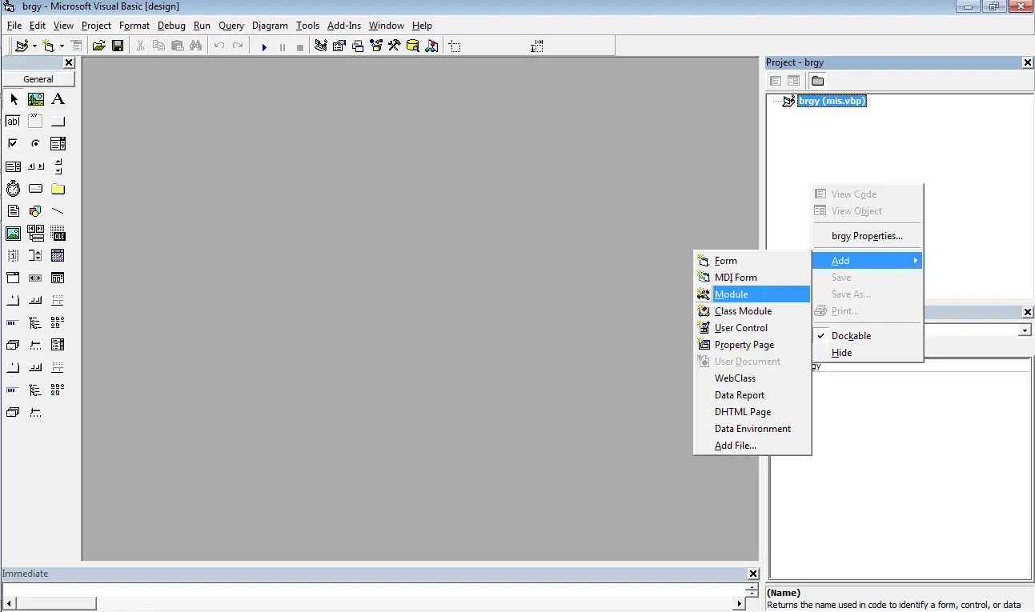Select the CommandButton control tool
This screenshot has height=612, width=1035.
click(x=58, y=122)
